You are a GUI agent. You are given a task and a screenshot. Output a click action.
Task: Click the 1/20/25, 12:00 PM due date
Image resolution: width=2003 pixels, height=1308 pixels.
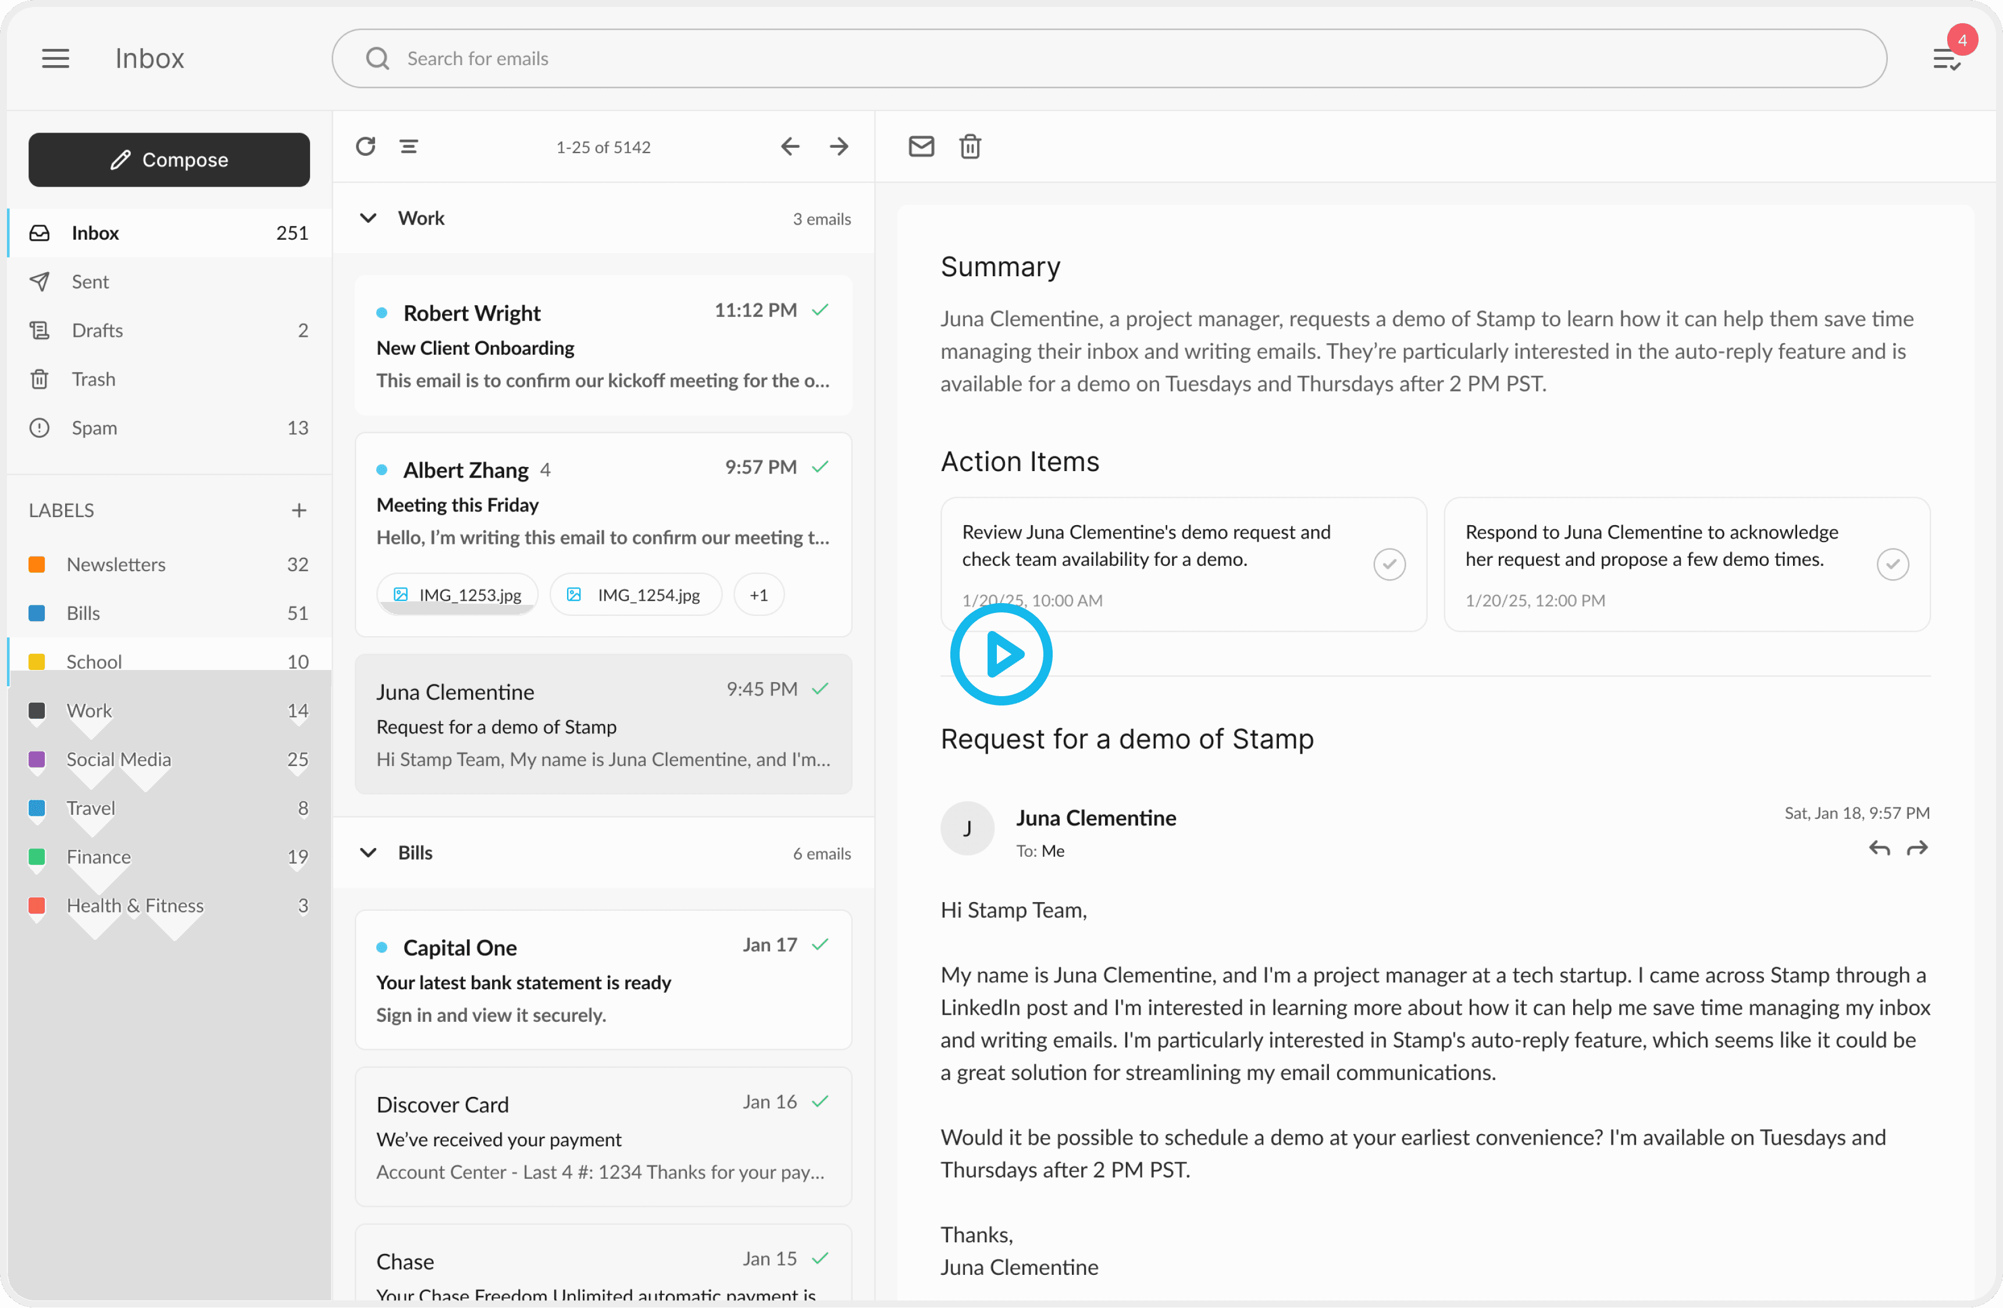1535,601
